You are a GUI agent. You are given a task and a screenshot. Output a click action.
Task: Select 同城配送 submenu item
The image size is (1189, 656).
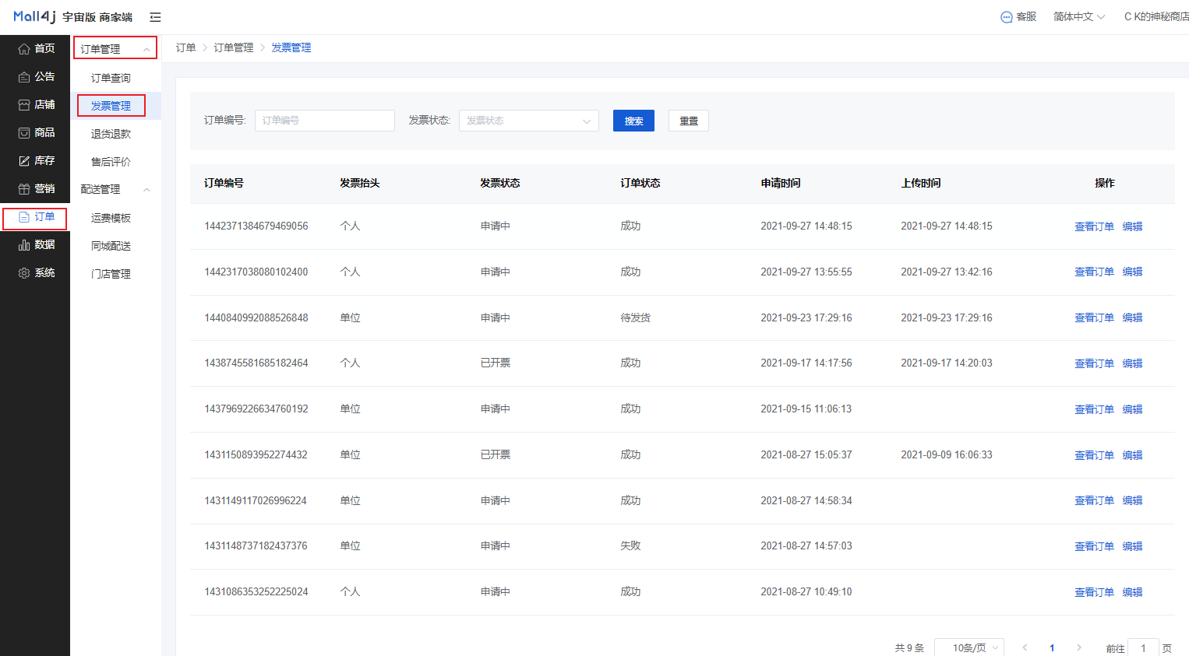[111, 246]
